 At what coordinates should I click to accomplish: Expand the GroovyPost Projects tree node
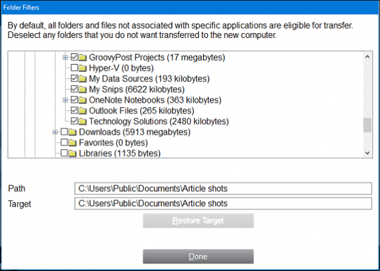65,58
